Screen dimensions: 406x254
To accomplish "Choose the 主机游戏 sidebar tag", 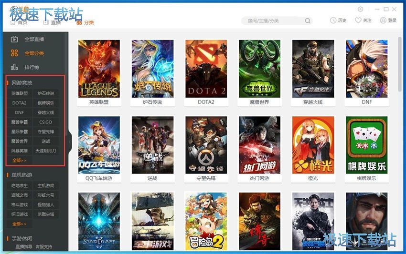I will (x=46, y=185).
